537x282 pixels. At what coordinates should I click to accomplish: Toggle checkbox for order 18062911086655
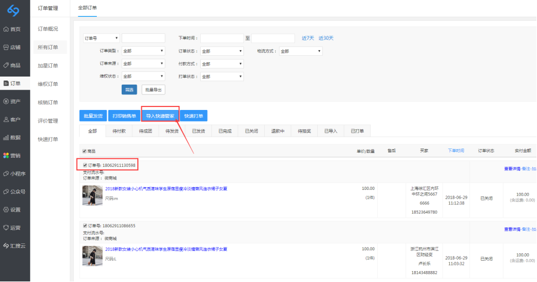pyautogui.click(x=85, y=226)
